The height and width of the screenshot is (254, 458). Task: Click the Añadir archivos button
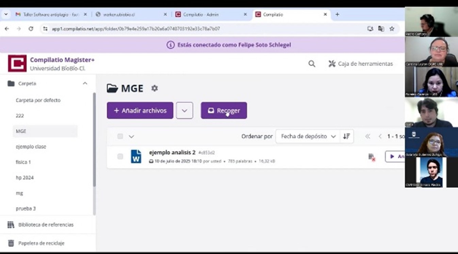pyautogui.click(x=140, y=110)
